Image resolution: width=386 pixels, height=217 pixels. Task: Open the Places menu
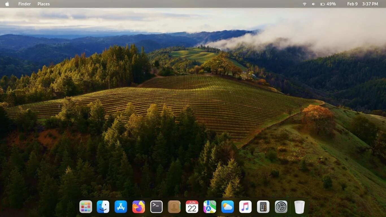(44, 4)
